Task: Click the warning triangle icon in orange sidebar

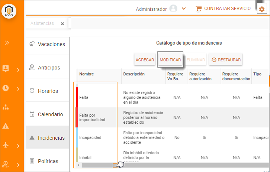Action: coord(6,126)
